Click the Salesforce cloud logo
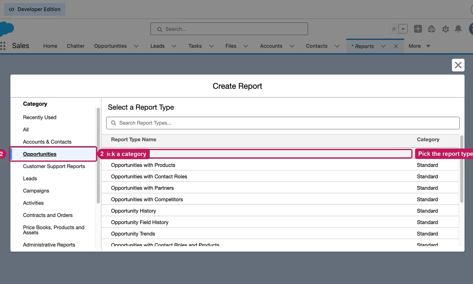This screenshot has height=284, width=473. click(6, 28)
